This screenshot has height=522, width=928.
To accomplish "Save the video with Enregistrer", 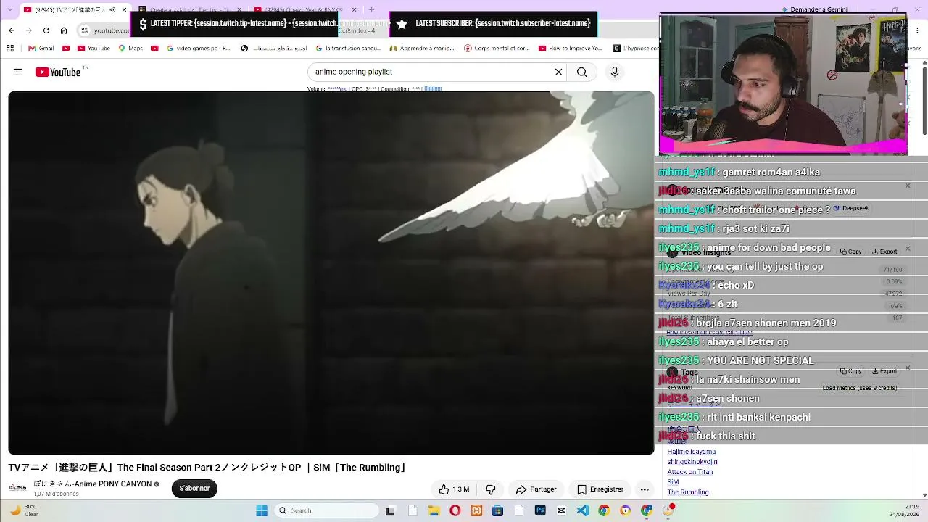I will click(x=600, y=489).
